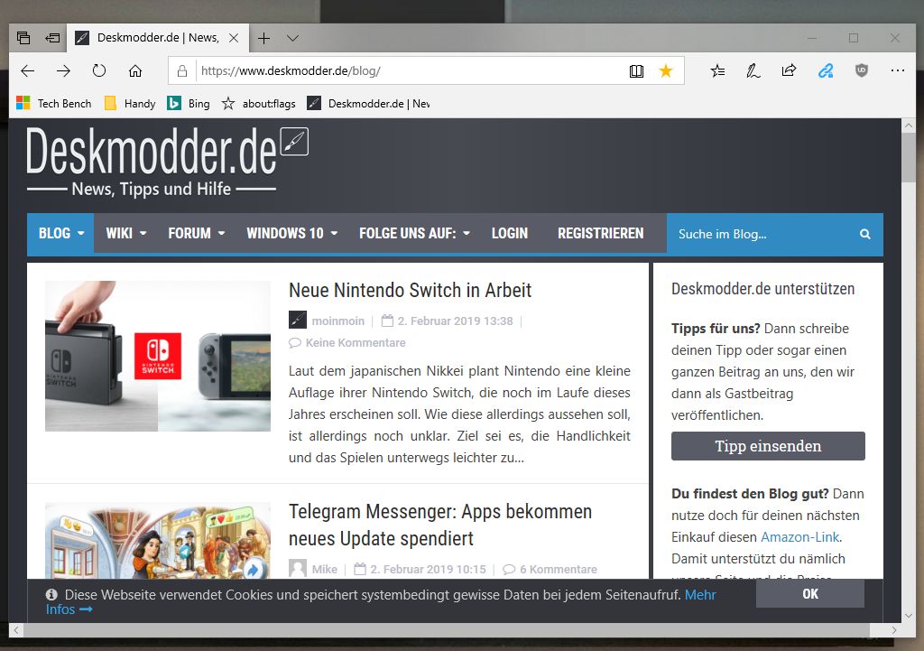Open Keine Kommentare comments link
Screen dimensions: 924x651
tap(356, 342)
